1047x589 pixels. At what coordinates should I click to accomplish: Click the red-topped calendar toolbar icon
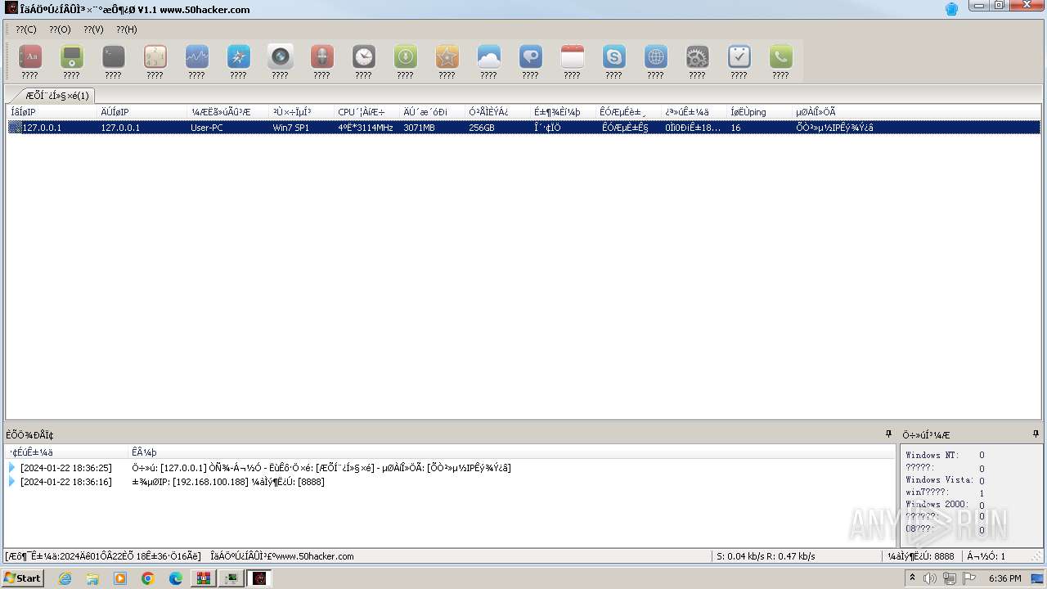[572, 56]
